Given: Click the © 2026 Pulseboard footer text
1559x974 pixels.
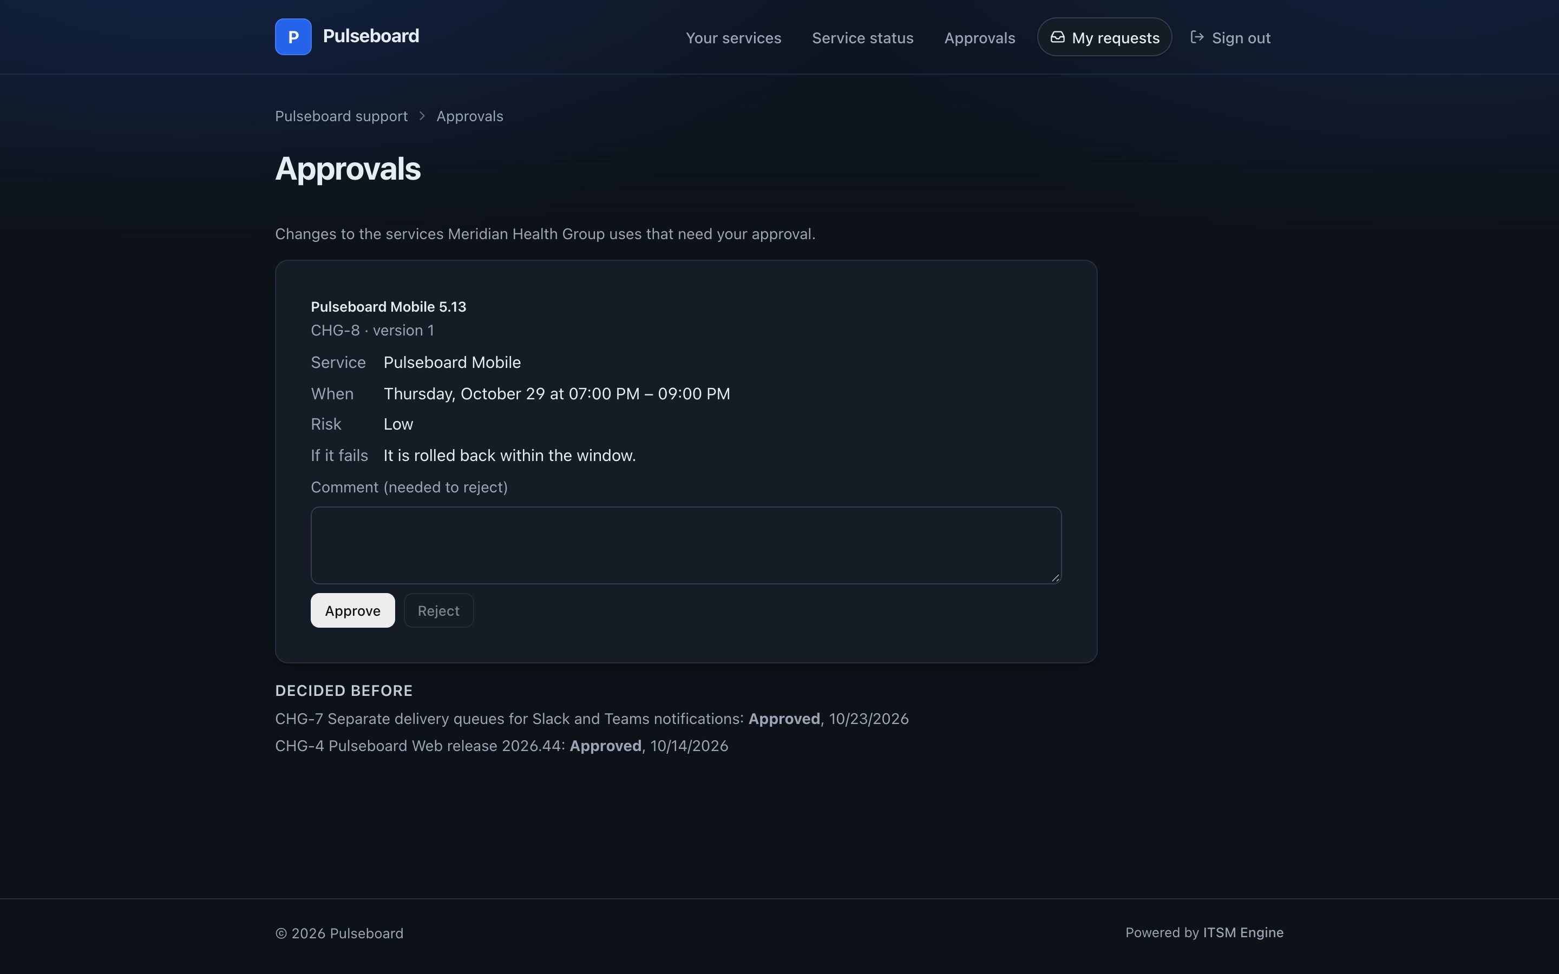Looking at the screenshot, I should point(339,933).
